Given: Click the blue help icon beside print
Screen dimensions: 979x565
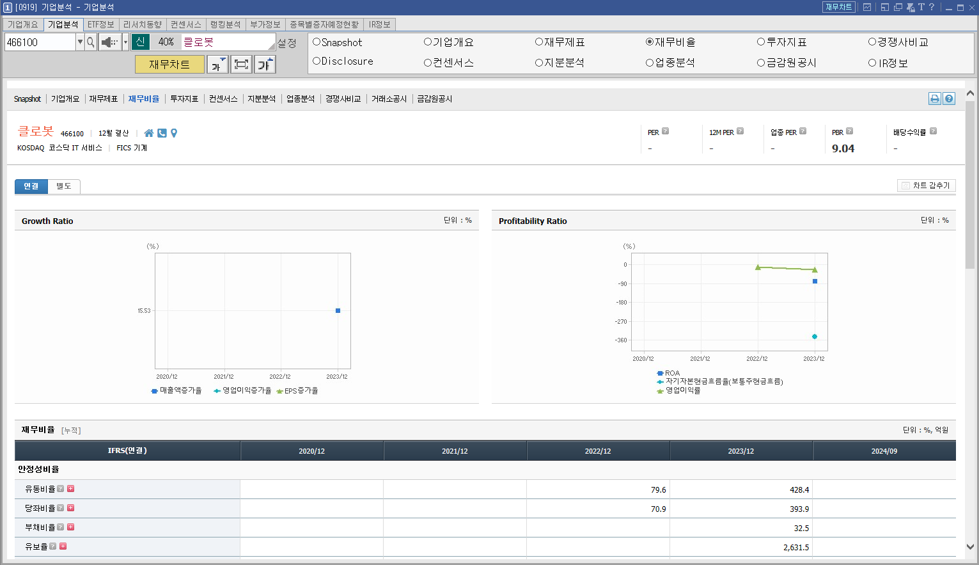Looking at the screenshot, I should 949,99.
